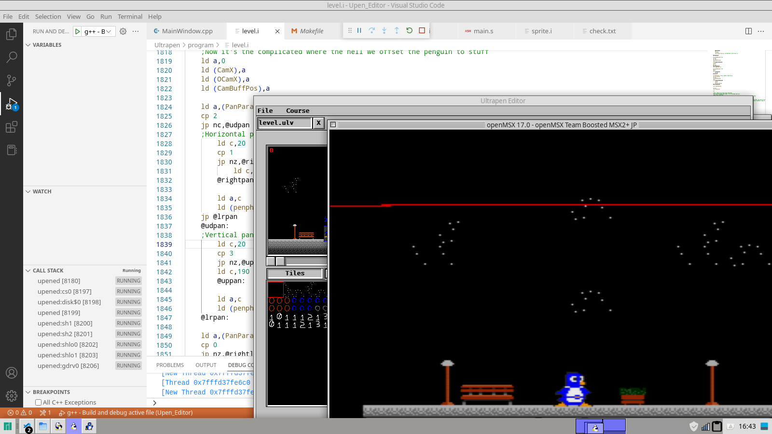Click the errors and warnings status indicator
772x434 pixels.
(20, 413)
